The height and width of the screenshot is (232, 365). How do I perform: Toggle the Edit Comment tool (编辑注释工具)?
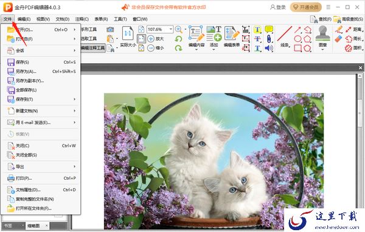point(92,48)
